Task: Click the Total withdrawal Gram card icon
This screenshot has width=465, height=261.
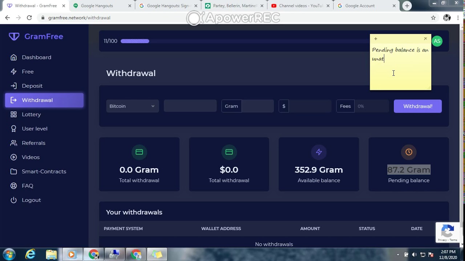Action: (x=139, y=152)
